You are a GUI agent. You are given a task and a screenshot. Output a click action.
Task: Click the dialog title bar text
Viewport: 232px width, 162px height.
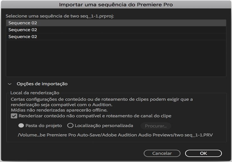[x=116, y=4]
